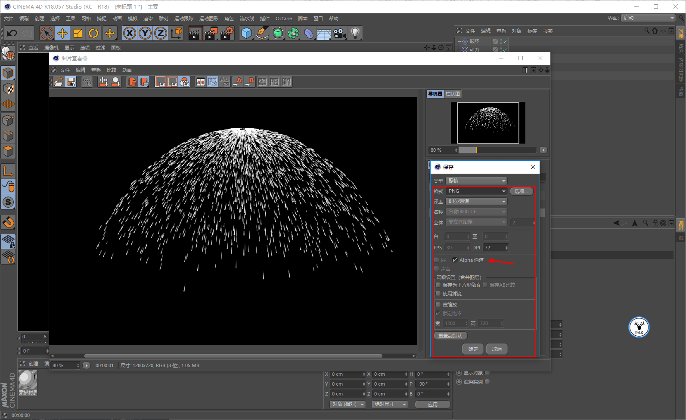This screenshot has height=420, width=686.
Task: Enable the 使用滤镜 checkbox
Action: point(438,294)
